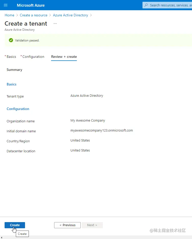Click the Configuration section heading
The height and width of the screenshot is (239, 192).
[x=18, y=109]
